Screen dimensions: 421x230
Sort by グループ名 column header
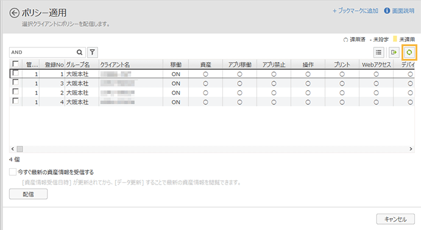pos(82,64)
